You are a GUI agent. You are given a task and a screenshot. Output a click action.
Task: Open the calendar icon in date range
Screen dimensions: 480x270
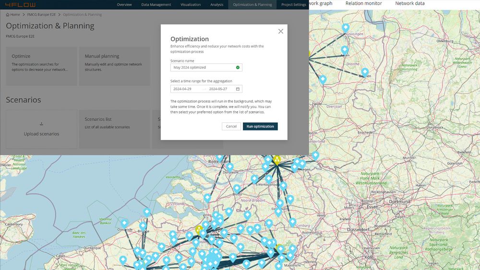(238, 89)
